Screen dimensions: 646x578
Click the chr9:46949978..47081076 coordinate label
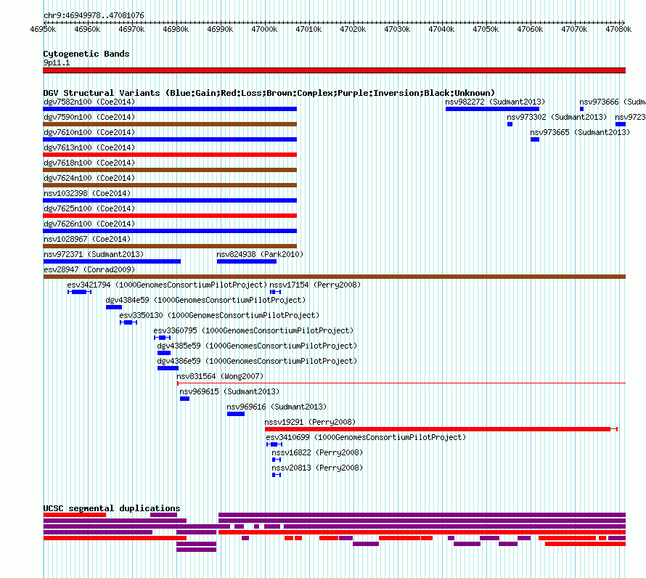tap(94, 16)
